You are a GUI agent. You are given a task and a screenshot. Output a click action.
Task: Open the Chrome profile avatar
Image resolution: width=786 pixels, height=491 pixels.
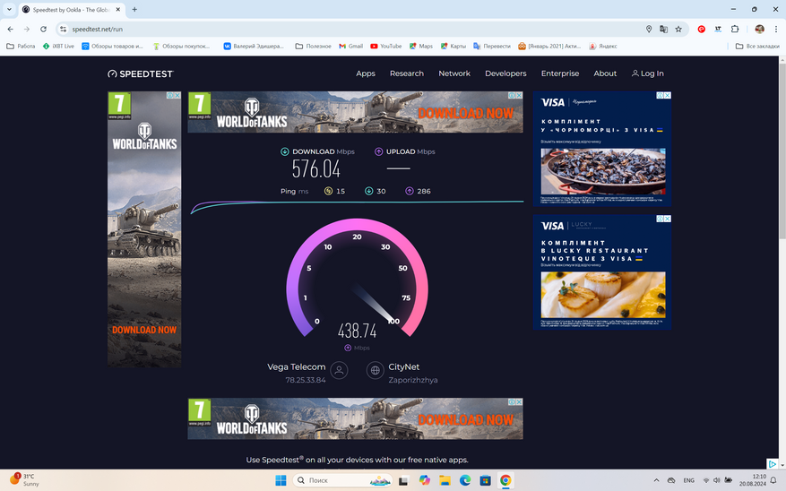759,29
